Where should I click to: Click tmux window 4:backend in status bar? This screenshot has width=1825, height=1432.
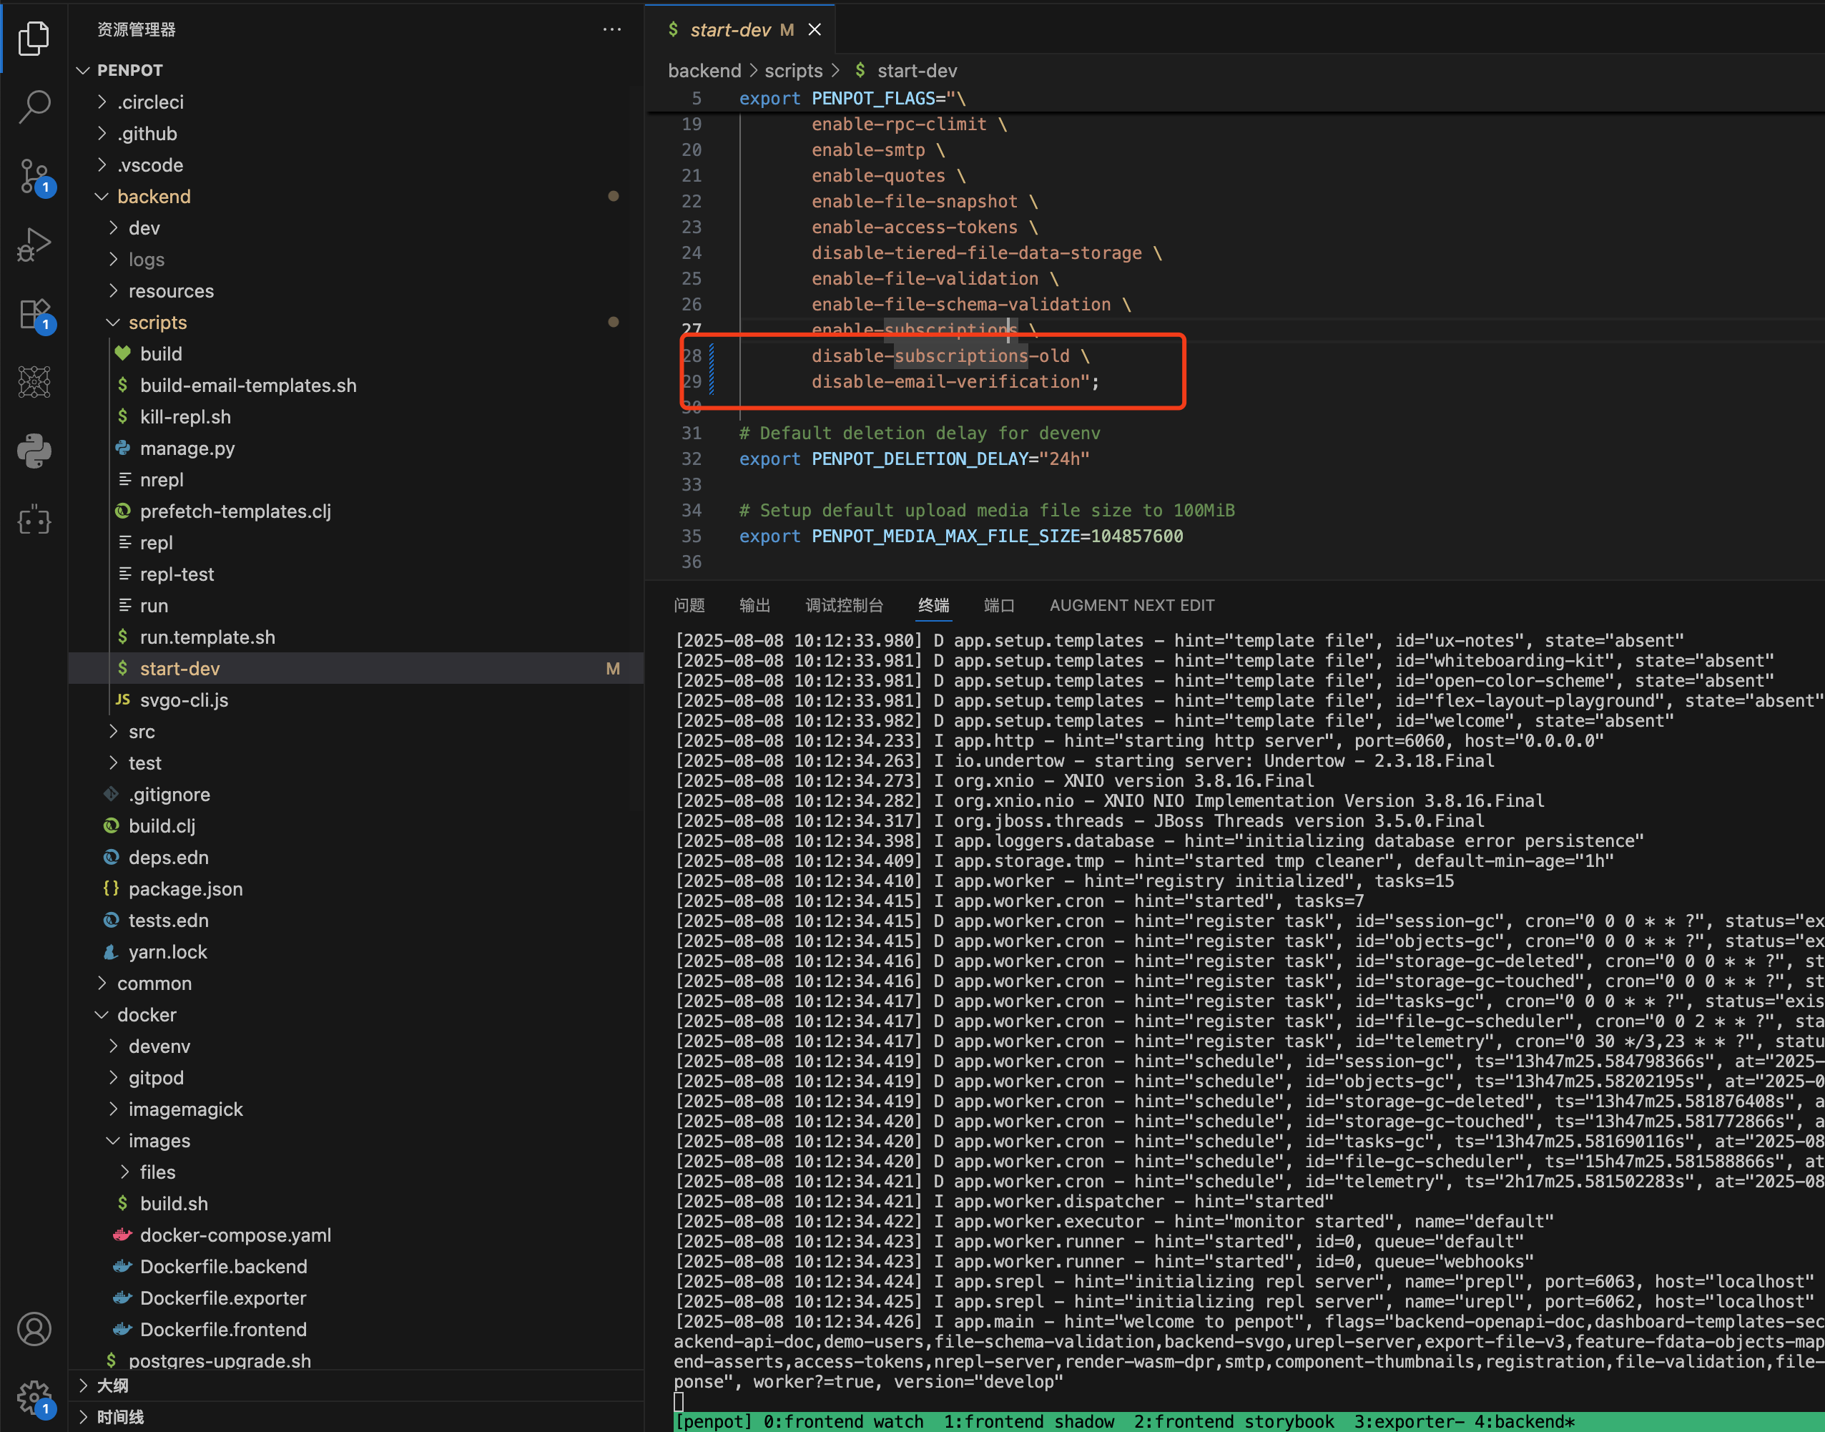pyautogui.click(x=1525, y=1421)
